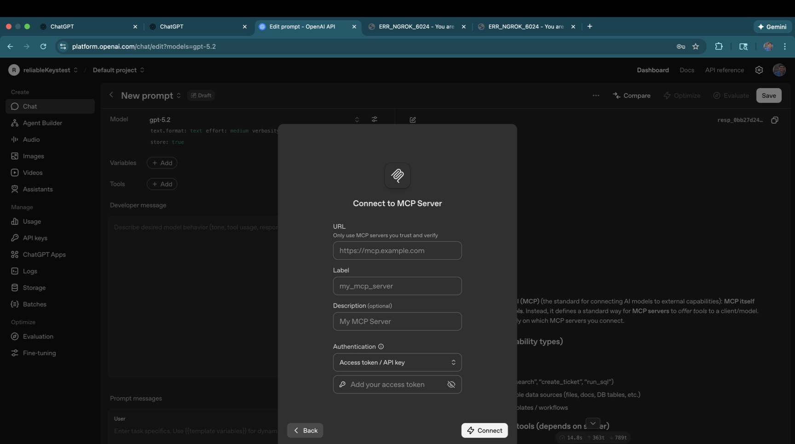Open the Images section
The height and width of the screenshot is (444, 795).
point(50,156)
